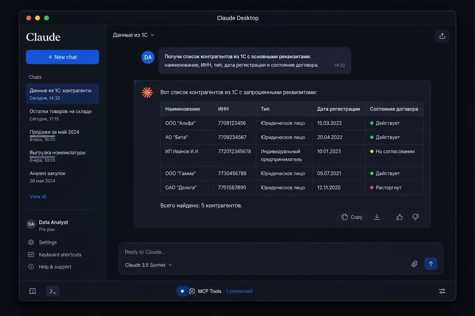
Task: Open the Settings entry in the sidebar
Action: click(x=42, y=242)
